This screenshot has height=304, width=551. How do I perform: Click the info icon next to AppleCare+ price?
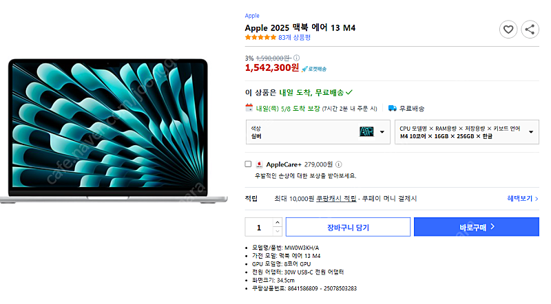pyautogui.click(x=338, y=164)
